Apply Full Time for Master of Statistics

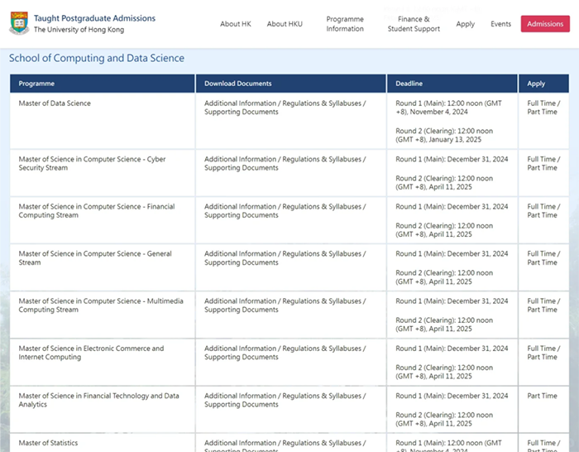(541, 443)
